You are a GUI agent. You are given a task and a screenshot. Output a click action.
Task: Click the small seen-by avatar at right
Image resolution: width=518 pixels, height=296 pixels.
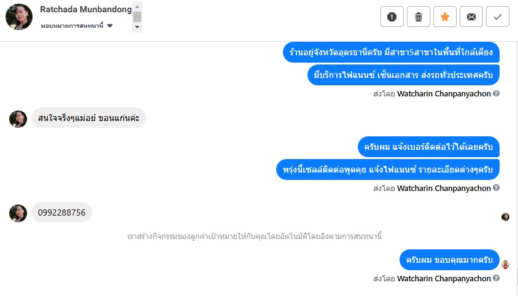[x=505, y=217]
